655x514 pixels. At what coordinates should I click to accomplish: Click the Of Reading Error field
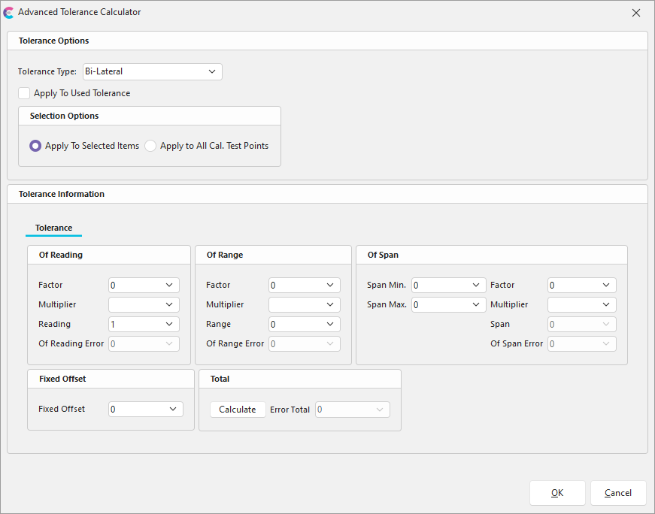coord(144,343)
